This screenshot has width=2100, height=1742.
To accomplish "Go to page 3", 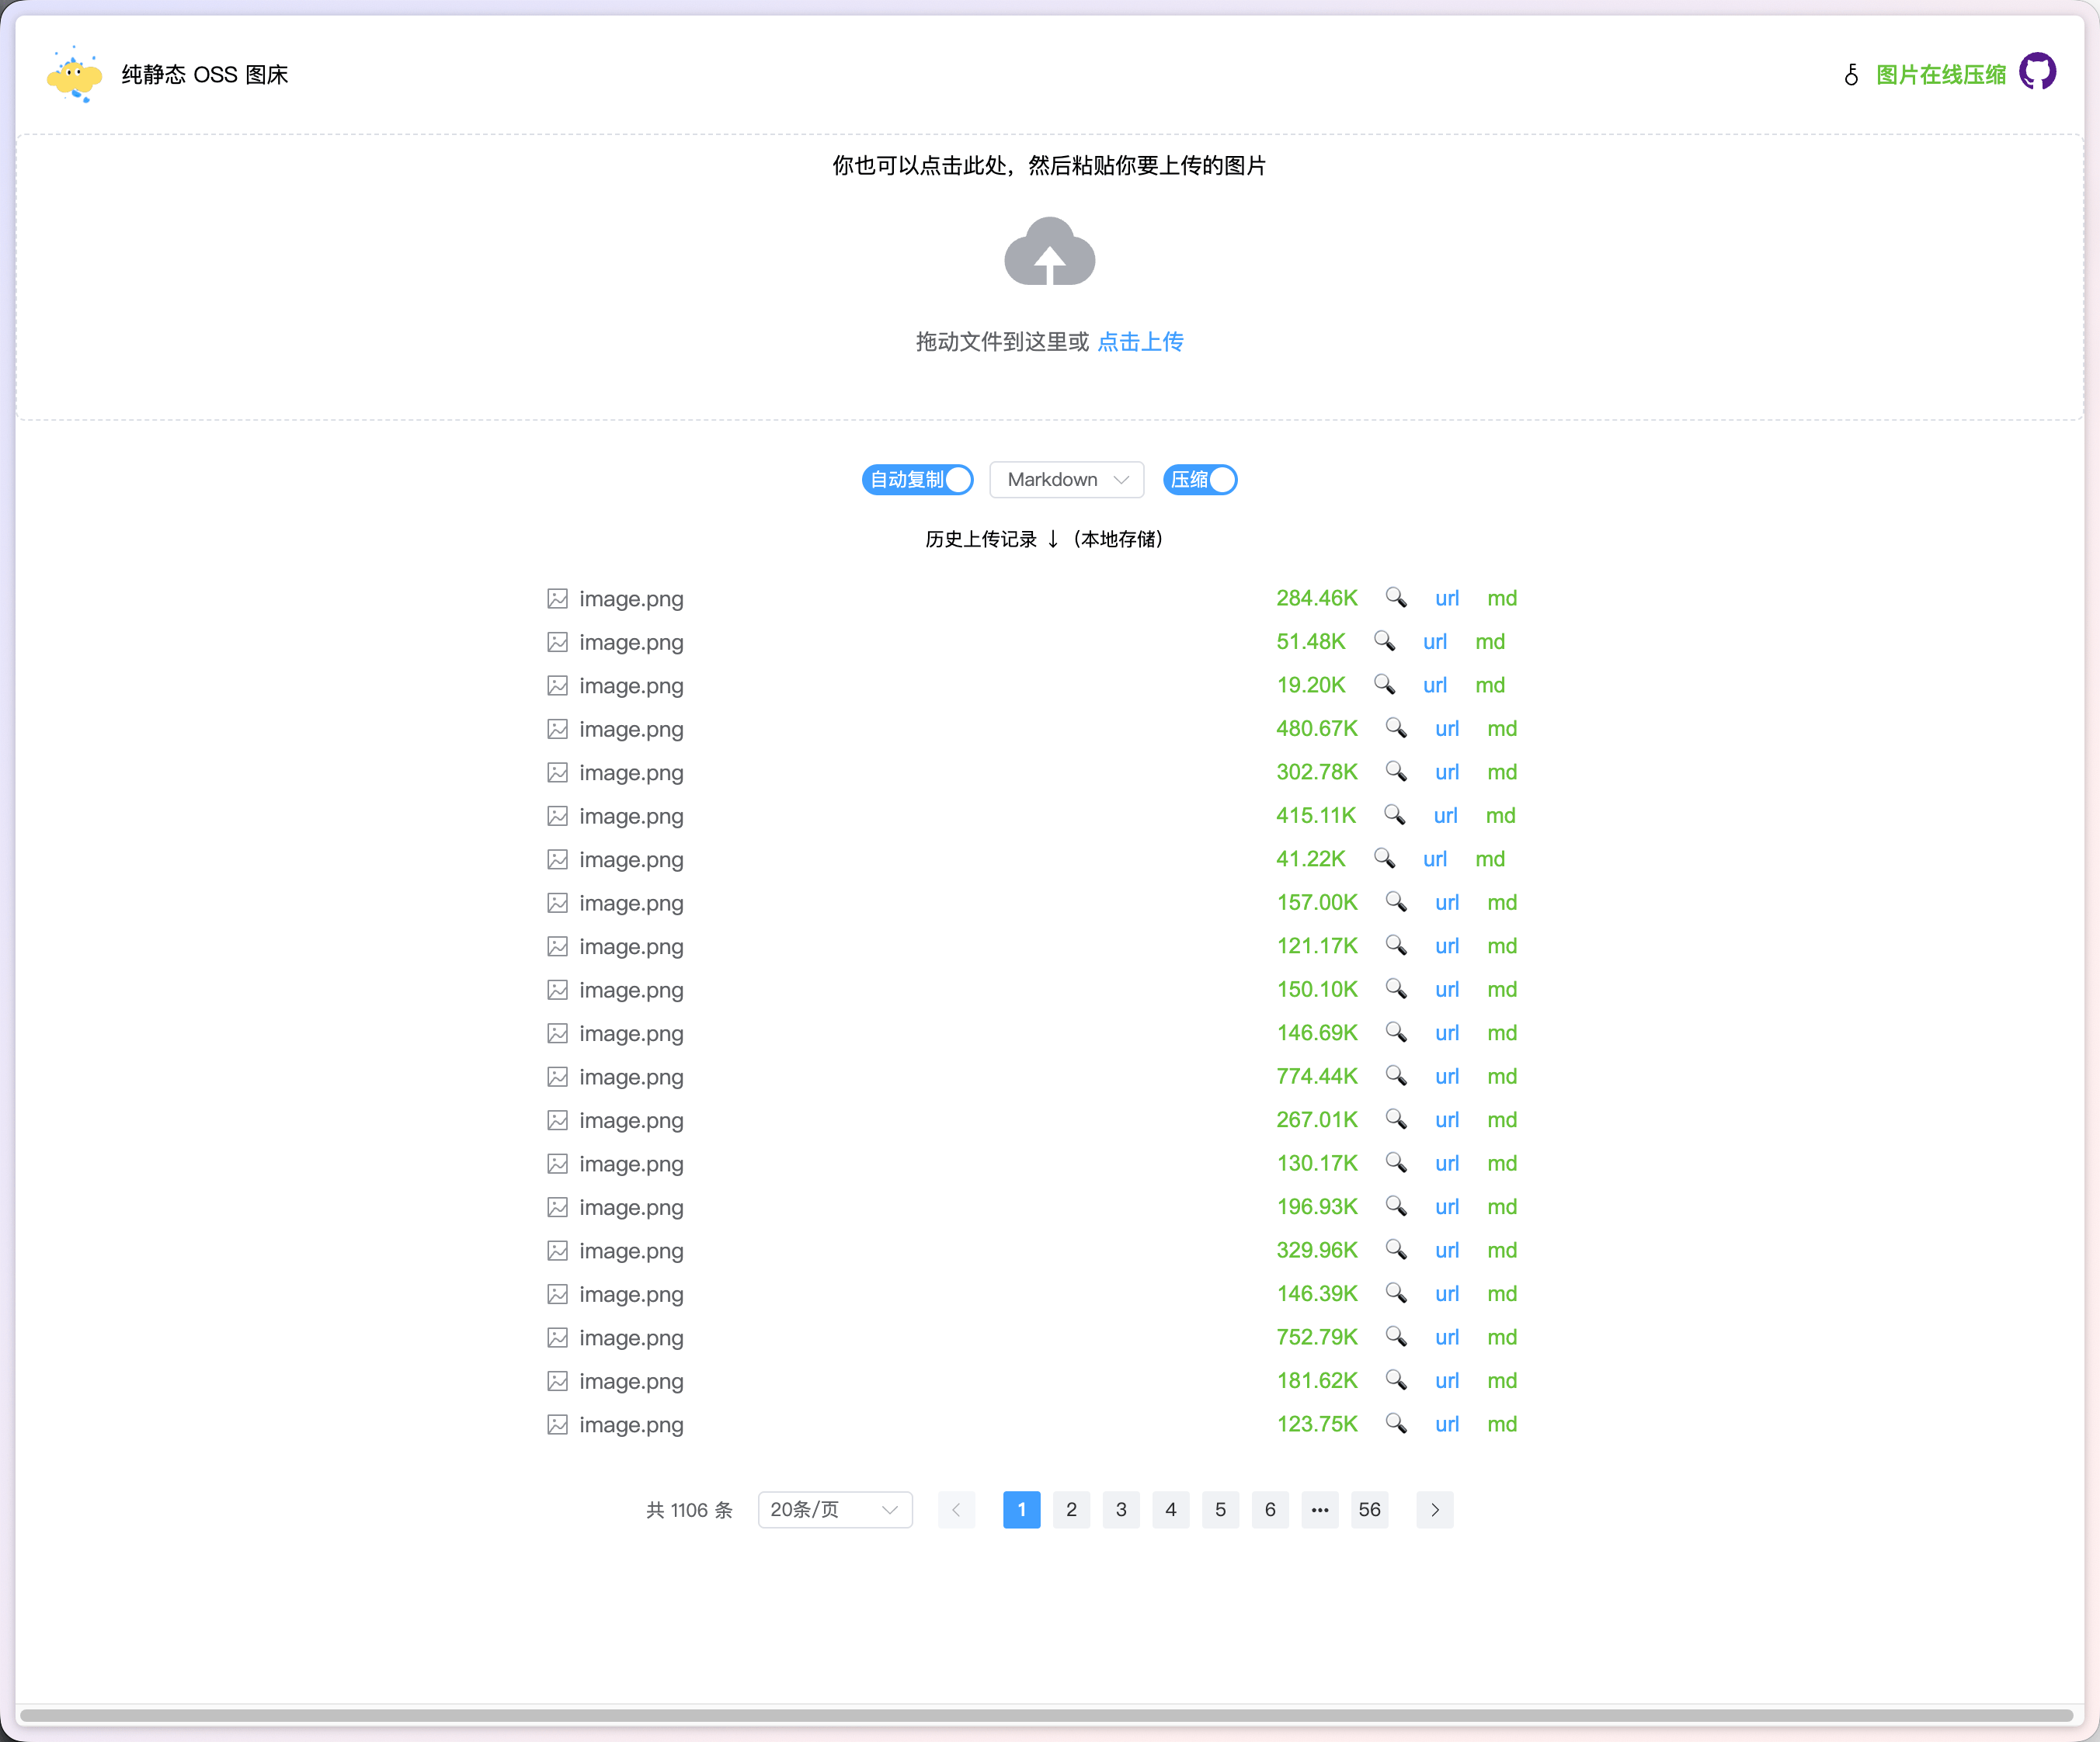I will [1121, 1509].
